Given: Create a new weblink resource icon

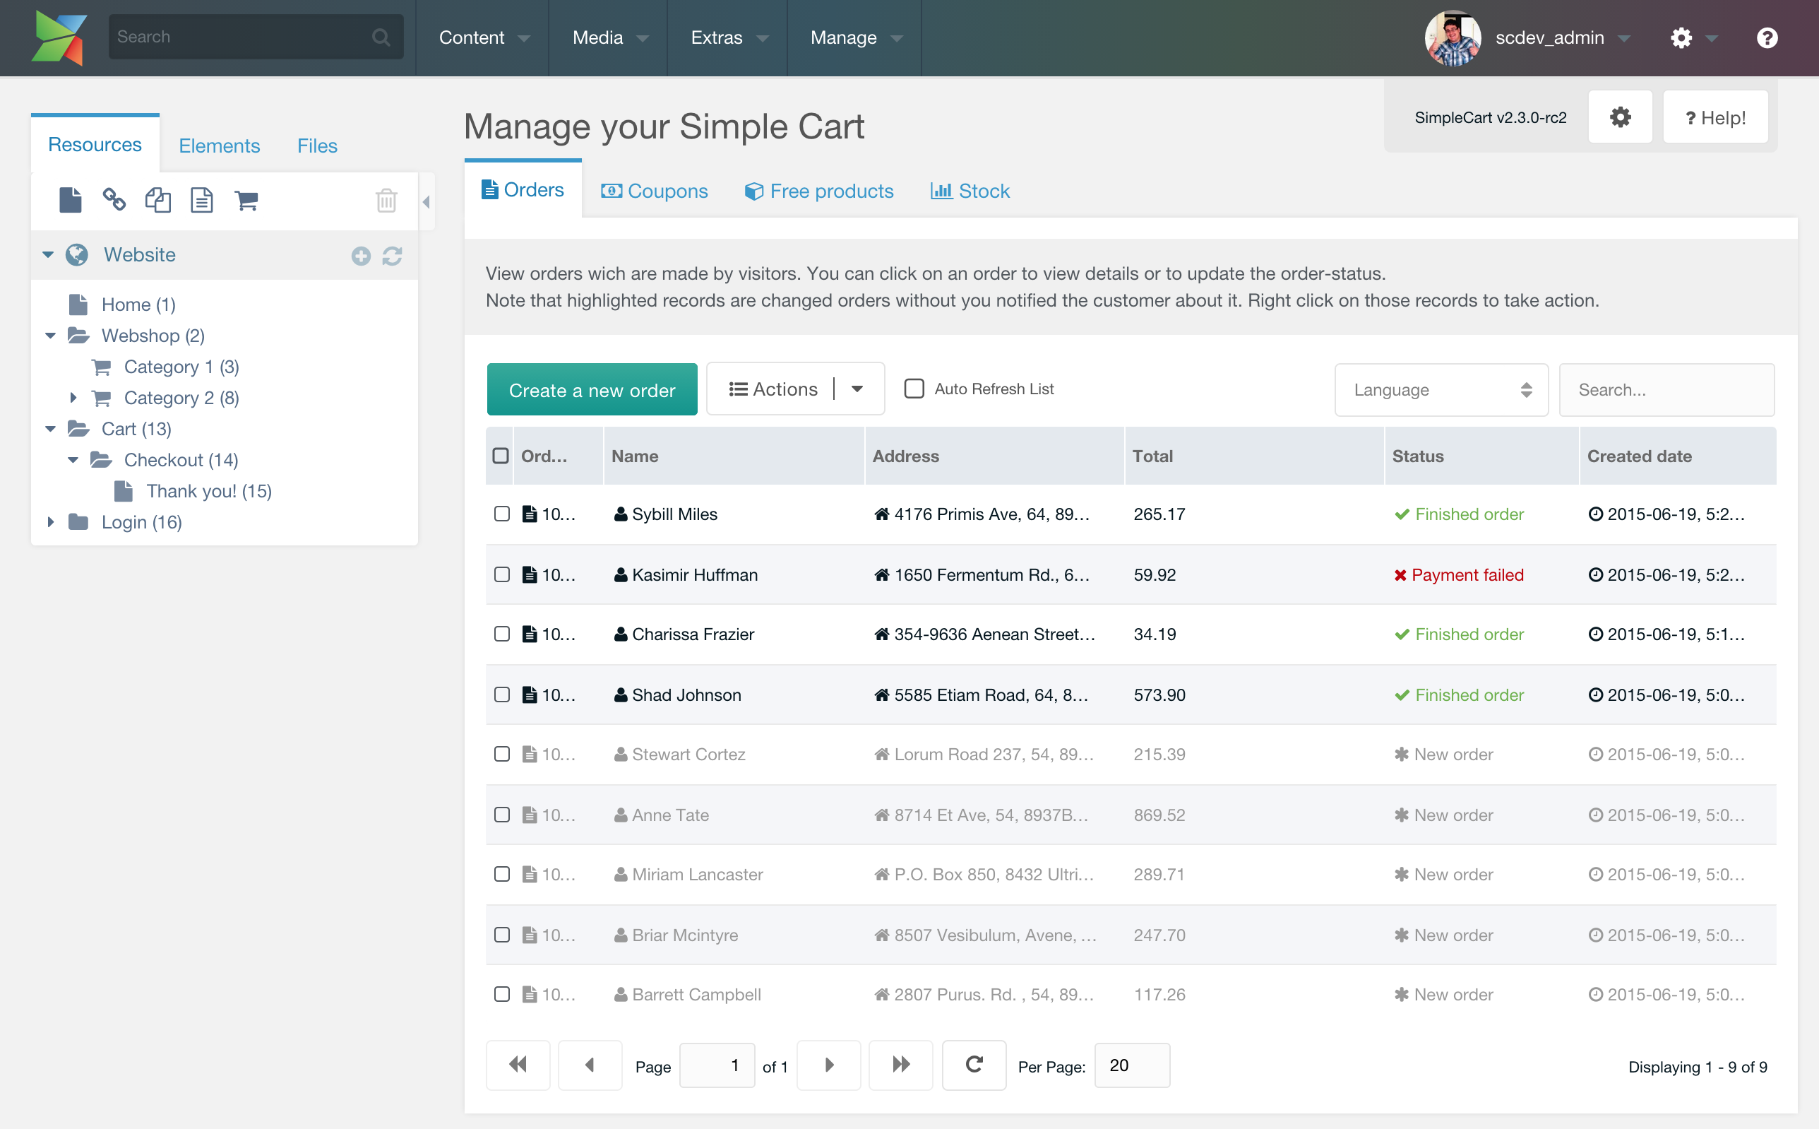Looking at the screenshot, I should [x=114, y=200].
